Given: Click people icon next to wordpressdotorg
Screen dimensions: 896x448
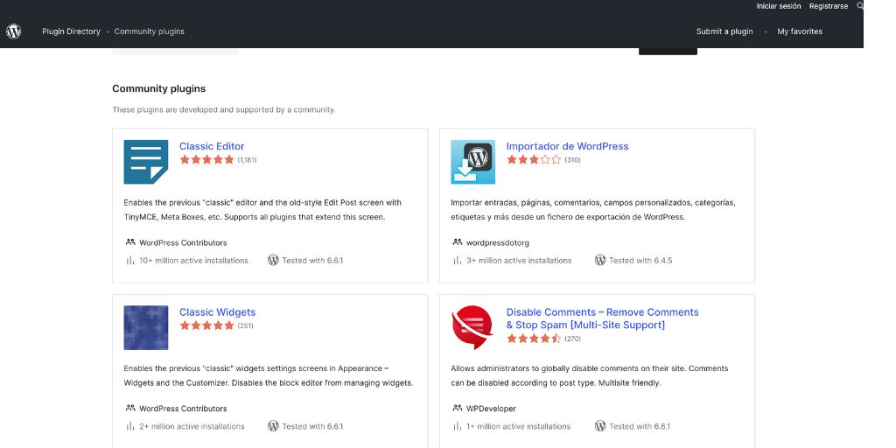Looking at the screenshot, I should point(457,242).
